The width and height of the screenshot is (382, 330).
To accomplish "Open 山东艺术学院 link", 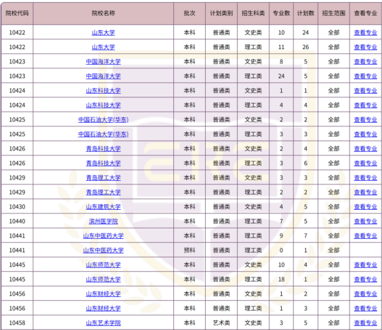I will (x=103, y=322).
